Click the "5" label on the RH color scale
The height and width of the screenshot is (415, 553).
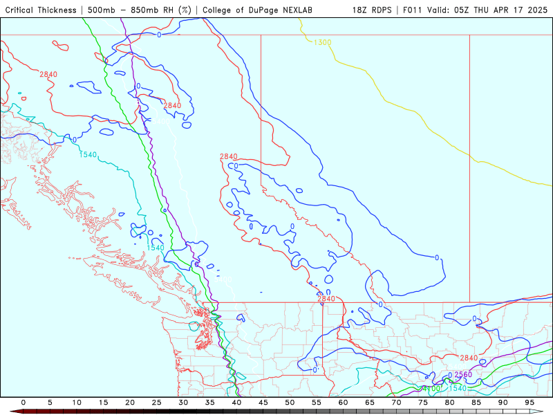pos(50,403)
